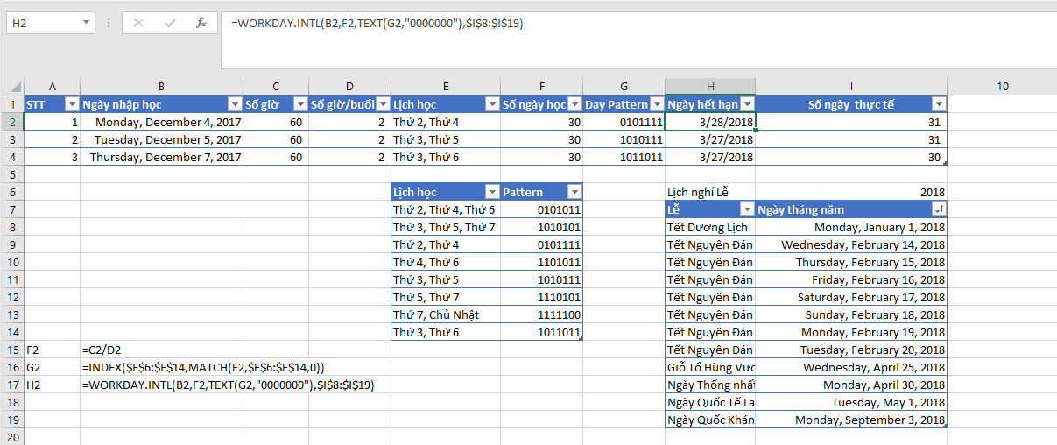Open the Ngày nhập học filter dropdown

click(234, 105)
